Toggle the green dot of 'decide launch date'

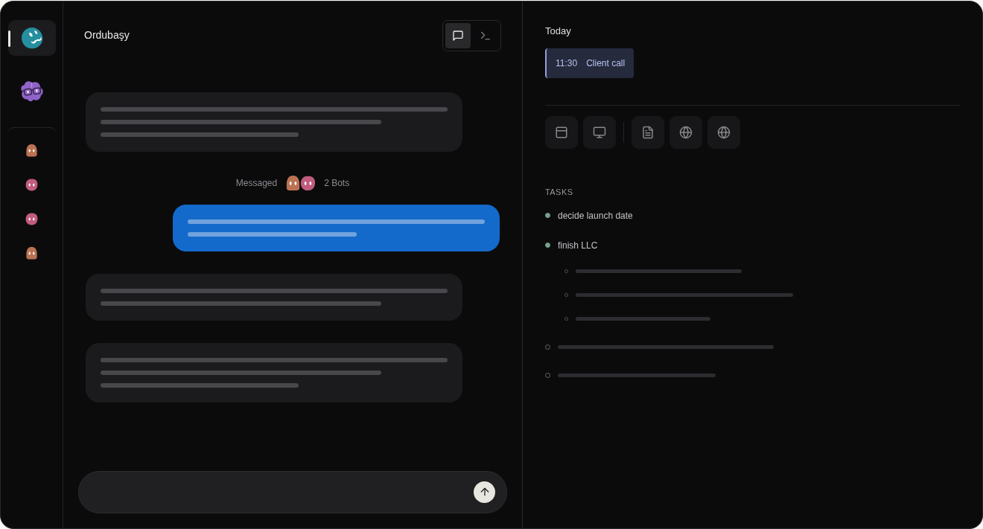point(547,215)
